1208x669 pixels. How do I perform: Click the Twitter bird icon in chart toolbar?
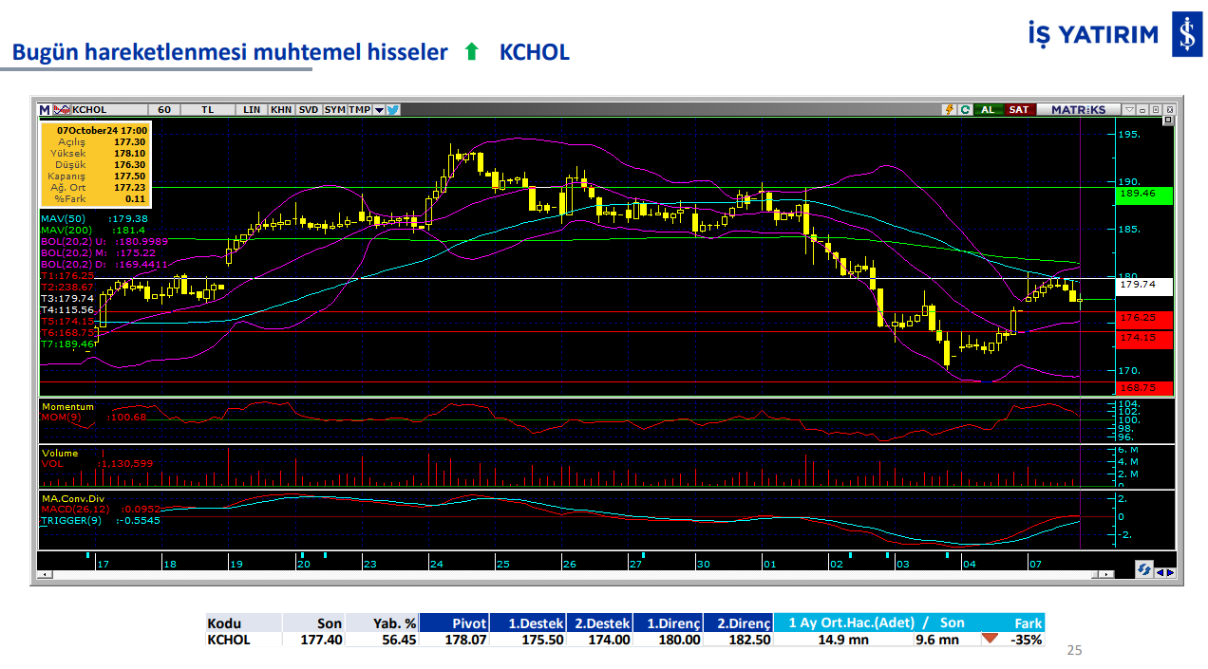(x=393, y=110)
